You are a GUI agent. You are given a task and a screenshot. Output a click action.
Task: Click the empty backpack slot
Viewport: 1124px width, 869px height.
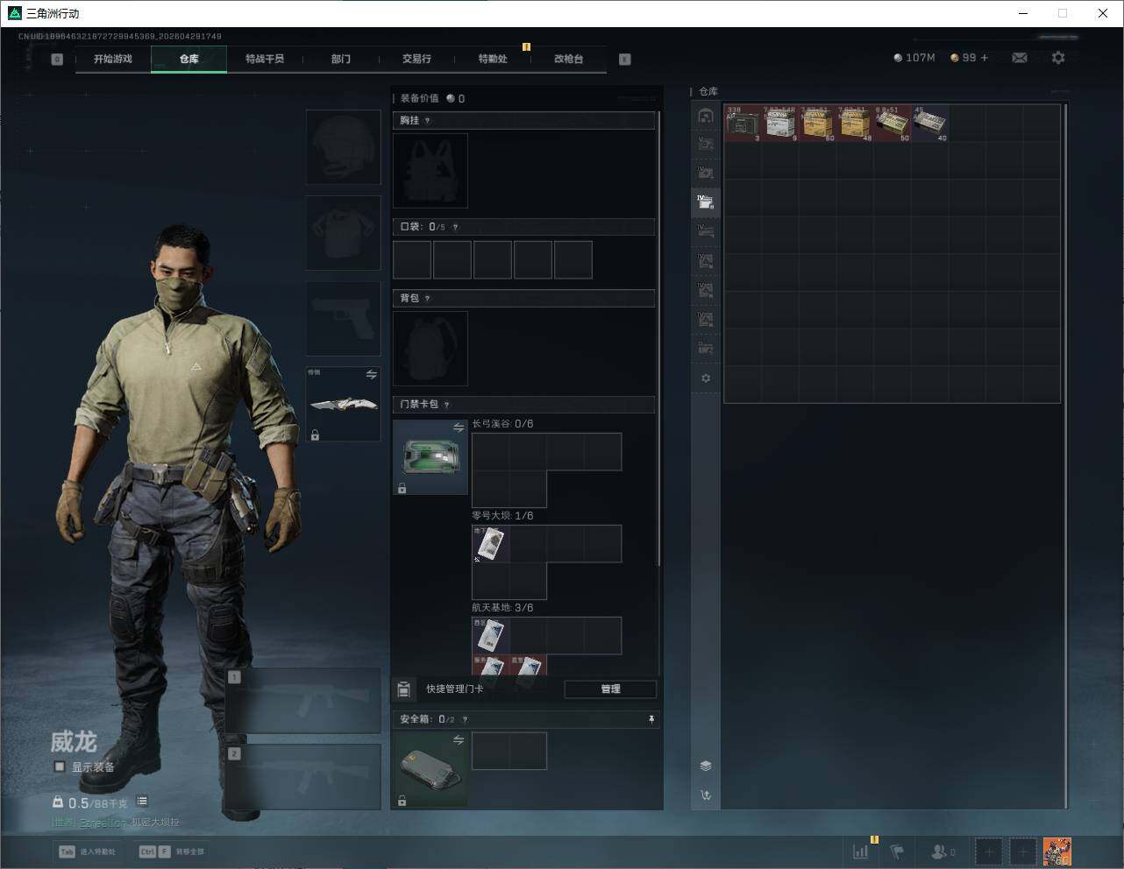click(x=430, y=349)
